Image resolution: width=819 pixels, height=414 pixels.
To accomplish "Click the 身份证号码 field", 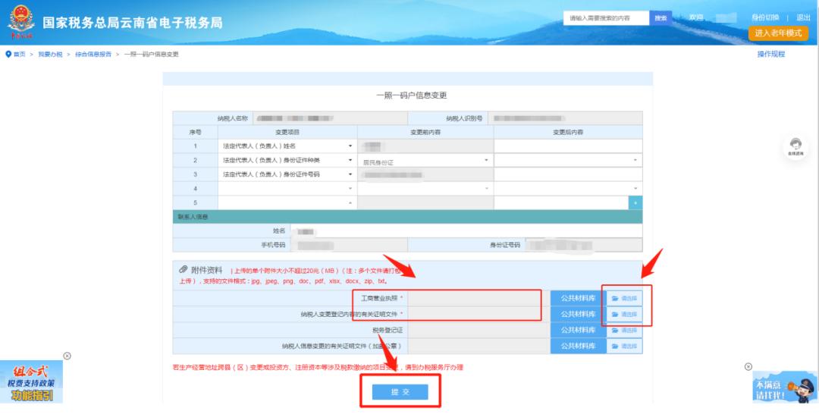I will coord(583,245).
